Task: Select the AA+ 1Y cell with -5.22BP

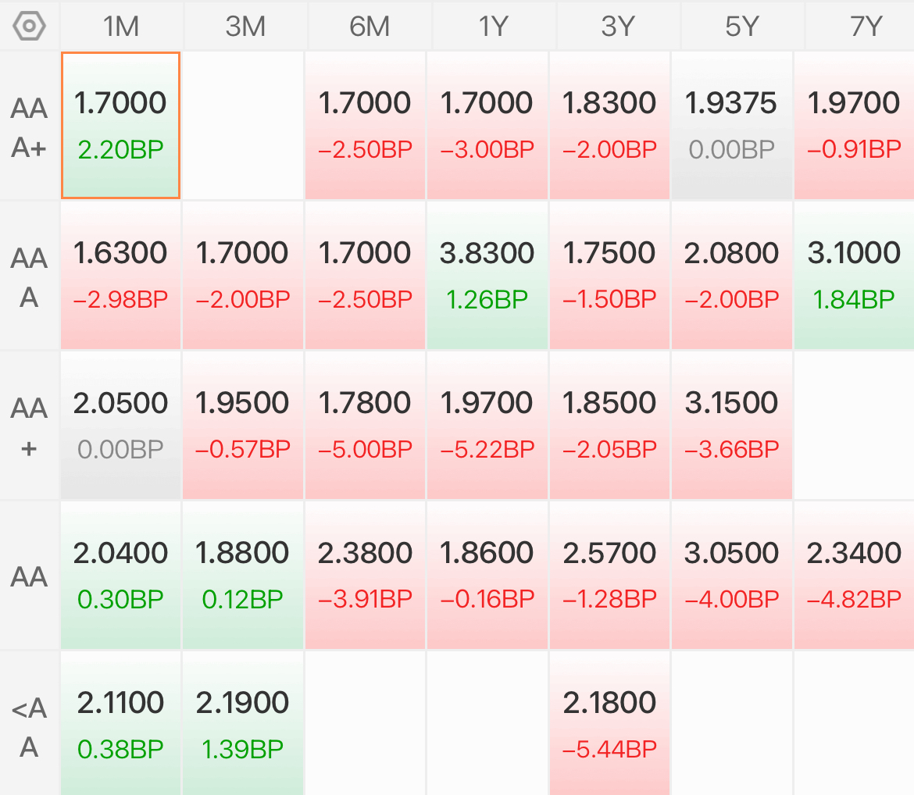Action: 487,425
